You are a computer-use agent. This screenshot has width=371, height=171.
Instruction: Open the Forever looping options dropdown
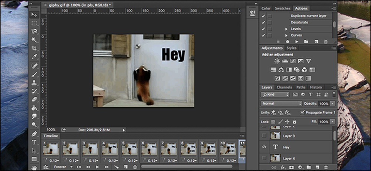point(63,167)
